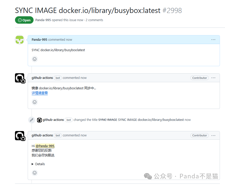Click small github-actions icon in title-change event
Image resolution: width=225 pixels, height=185 pixels.
[39, 120]
